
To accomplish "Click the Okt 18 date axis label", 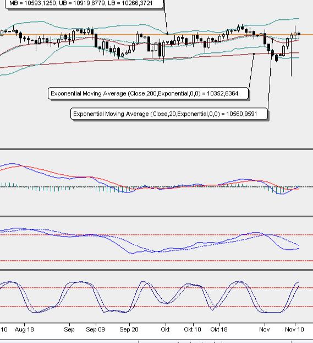I will [x=219, y=329].
